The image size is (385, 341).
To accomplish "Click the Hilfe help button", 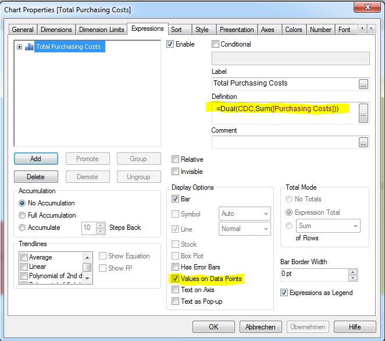I will [355, 327].
